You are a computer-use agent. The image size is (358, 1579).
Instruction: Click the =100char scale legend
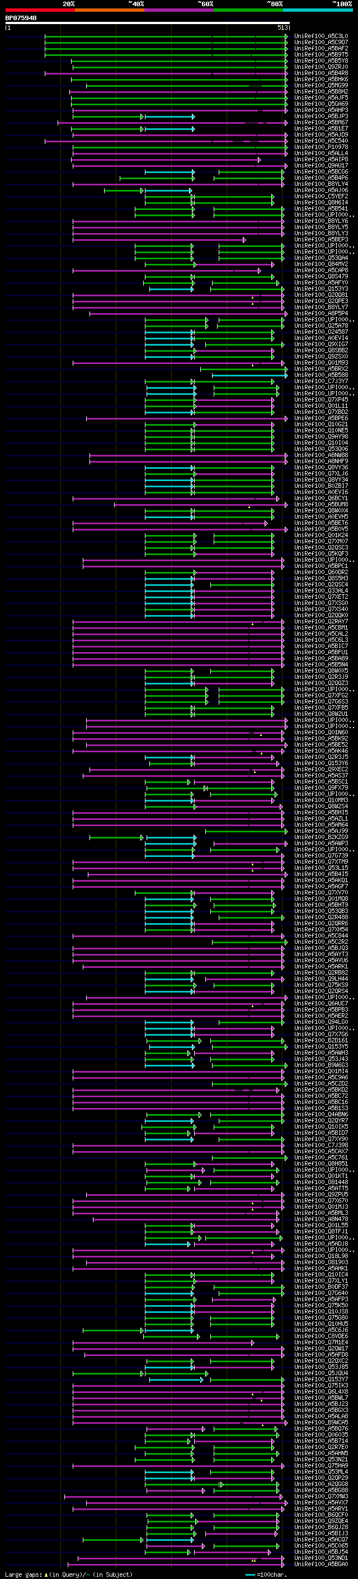tap(266, 1574)
